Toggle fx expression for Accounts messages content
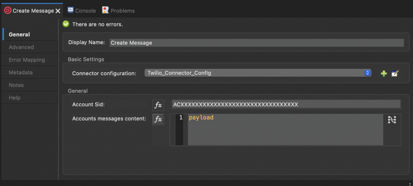The height and width of the screenshot is (186, 413). pyautogui.click(x=158, y=119)
